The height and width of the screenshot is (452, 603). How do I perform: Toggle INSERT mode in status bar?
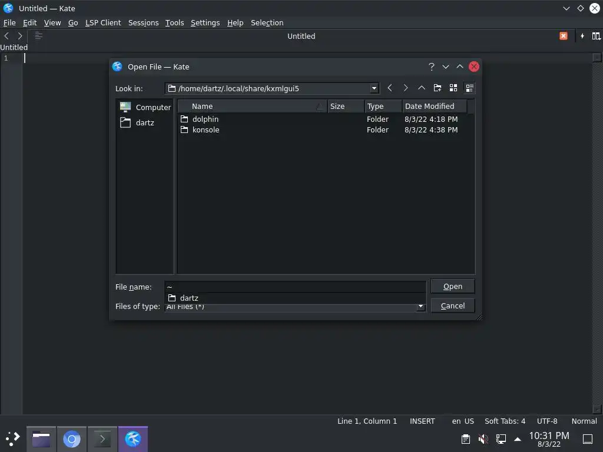click(422, 421)
